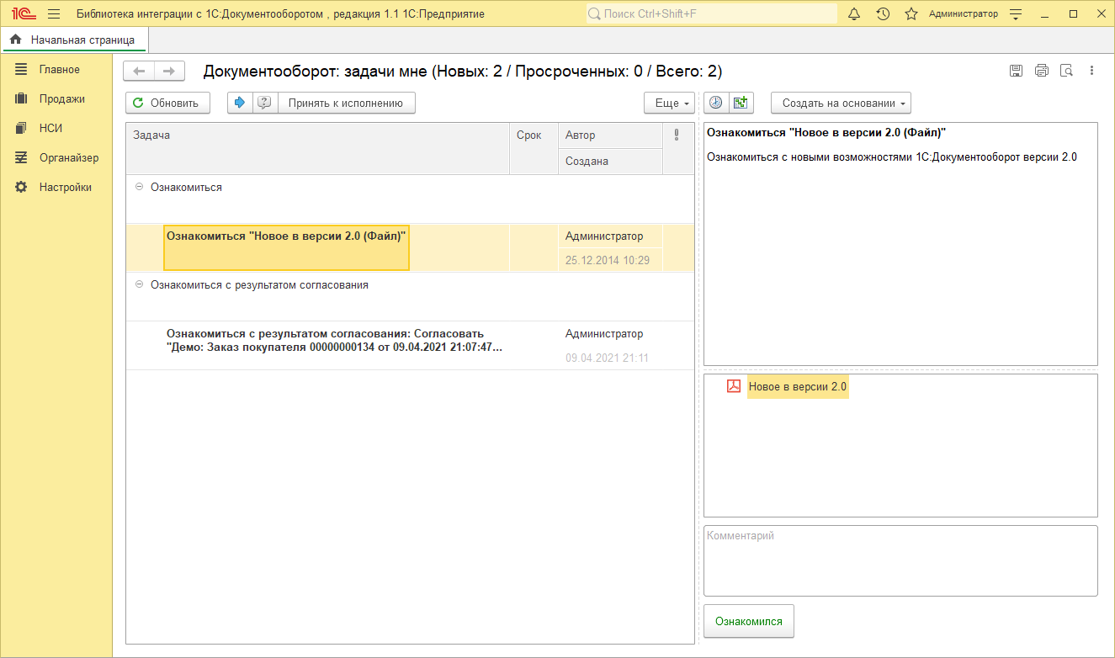Click the Ознакомиться group label
The width and height of the screenshot is (1115, 658).
pyautogui.click(x=186, y=188)
